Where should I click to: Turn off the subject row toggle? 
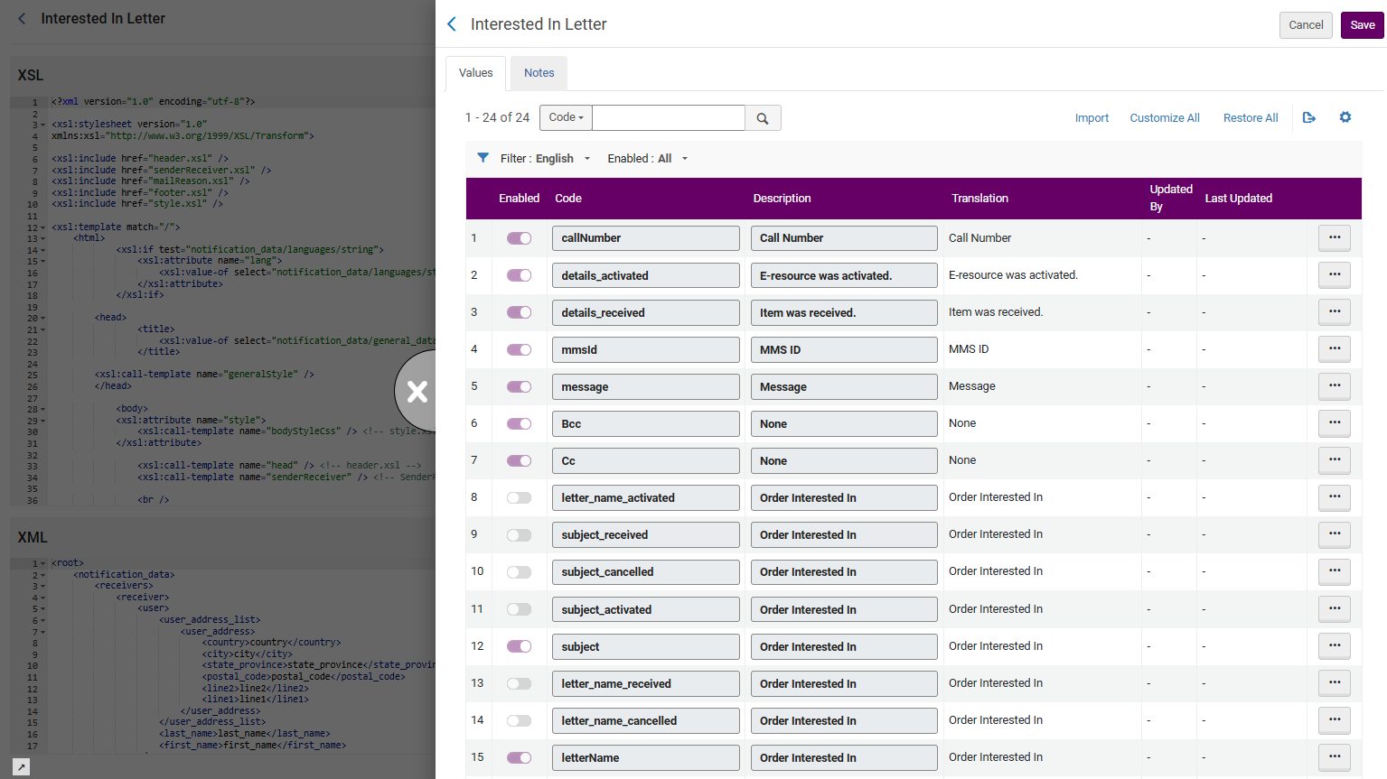[x=519, y=646]
